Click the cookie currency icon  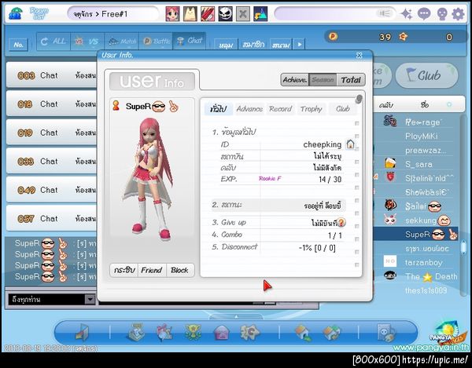point(403,37)
